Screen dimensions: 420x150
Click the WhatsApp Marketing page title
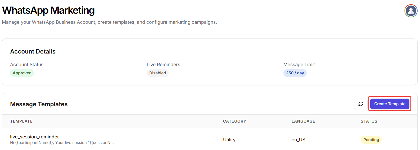point(48,11)
